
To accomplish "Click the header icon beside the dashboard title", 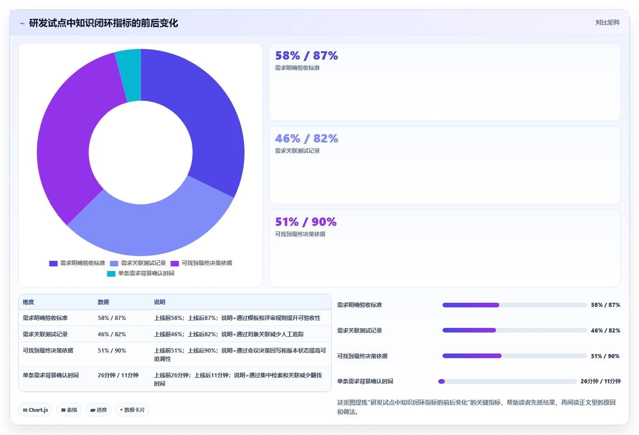I will pos(22,23).
